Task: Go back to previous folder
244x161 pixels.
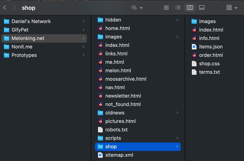Action: click(x=5, y=8)
